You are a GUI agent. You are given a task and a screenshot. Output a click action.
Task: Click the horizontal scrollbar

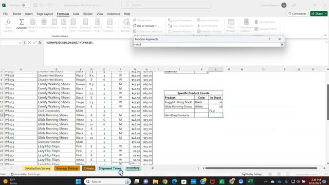[261, 168]
